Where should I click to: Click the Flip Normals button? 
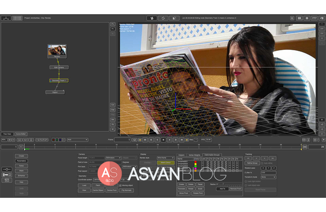pyautogui.click(x=127, y=190)
